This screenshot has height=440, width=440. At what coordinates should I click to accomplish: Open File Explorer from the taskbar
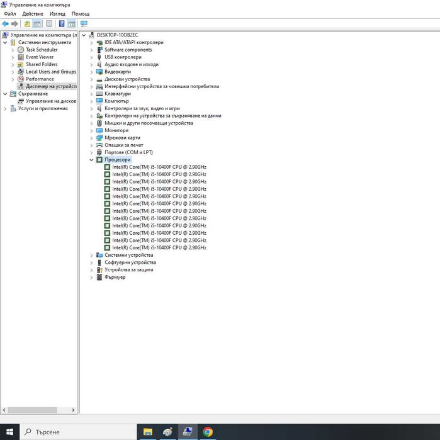[x=148, y=432]
